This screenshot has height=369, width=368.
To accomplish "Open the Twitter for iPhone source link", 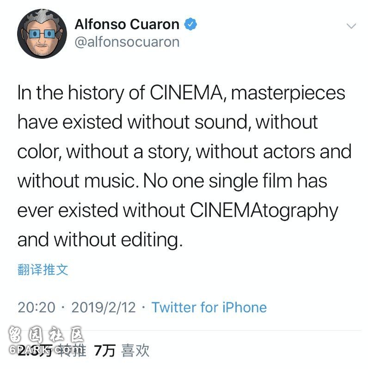I will coord(209,307).
